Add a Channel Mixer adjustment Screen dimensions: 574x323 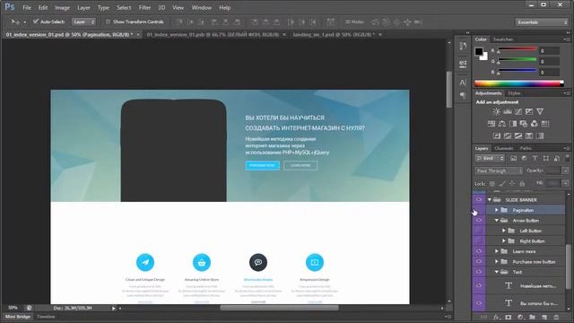tap(535, 124)
